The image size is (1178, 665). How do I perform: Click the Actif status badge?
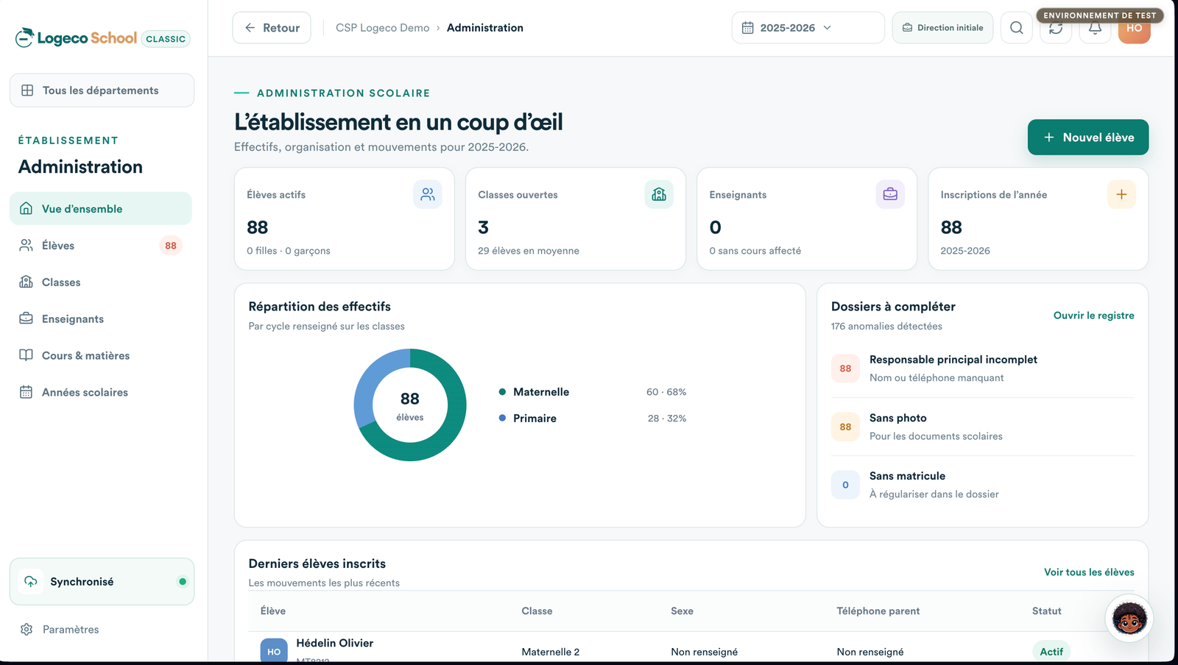(1051, 652)
